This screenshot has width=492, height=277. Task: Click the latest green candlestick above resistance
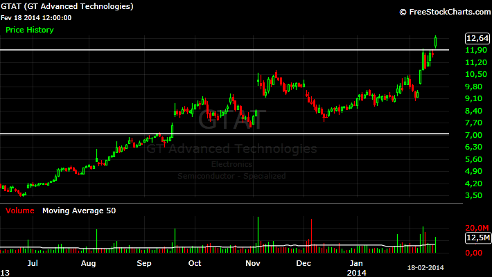435,42
